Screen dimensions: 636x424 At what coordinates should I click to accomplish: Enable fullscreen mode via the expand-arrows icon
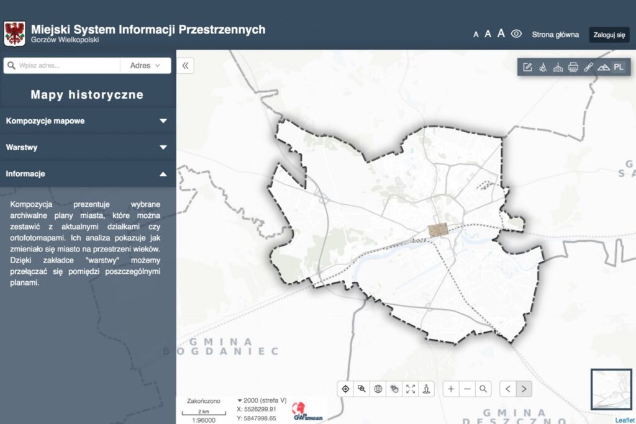[410, 389]
